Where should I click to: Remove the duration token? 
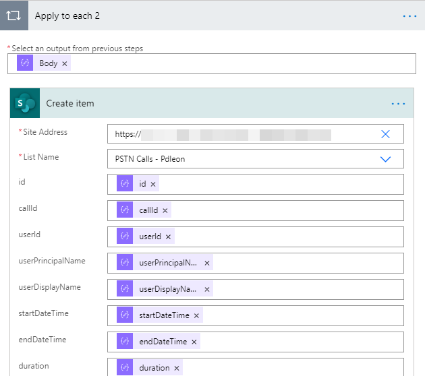point(177,368)
